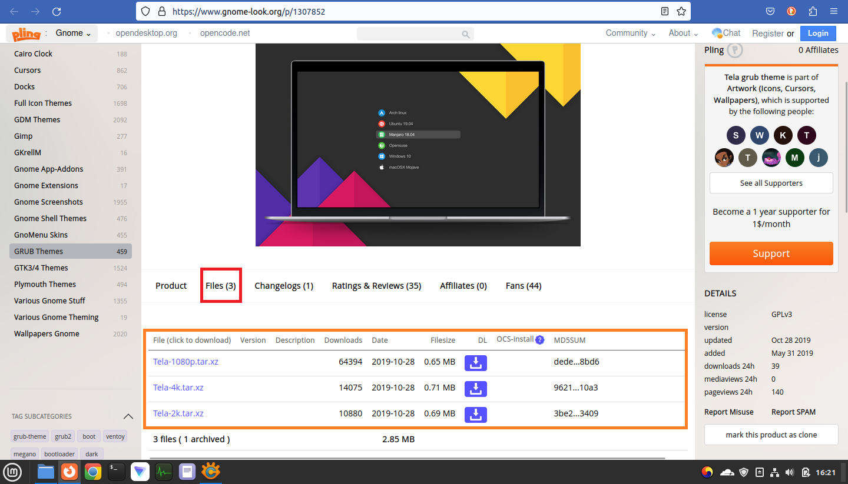The image size is (848, 484).
Task: Click the Pling logo
Action: (26, 34)
